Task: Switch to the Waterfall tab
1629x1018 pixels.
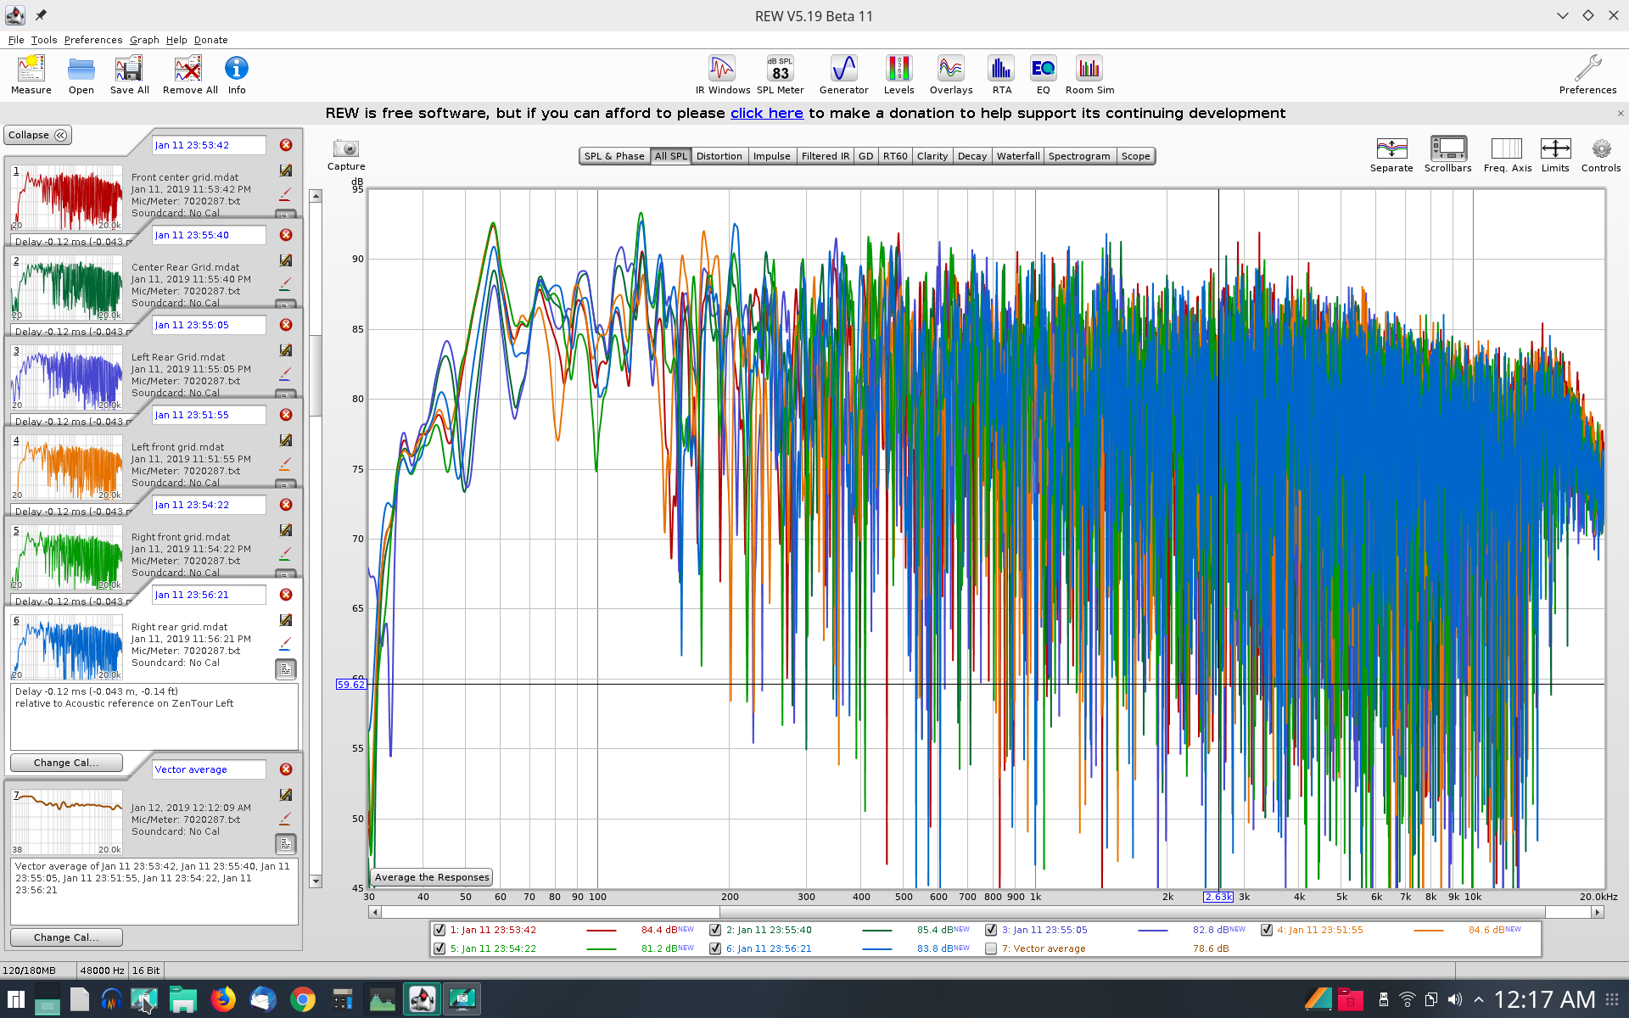Action: coord(1018,156)
